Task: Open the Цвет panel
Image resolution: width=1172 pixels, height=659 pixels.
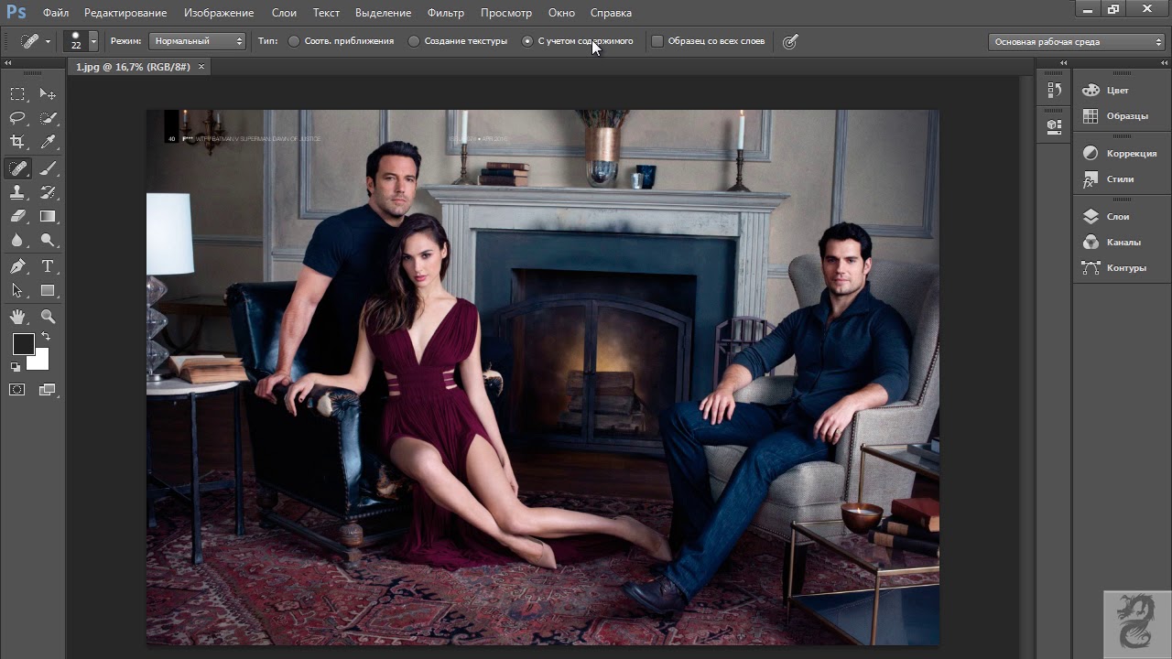Action: click(x=1118, y=91)
